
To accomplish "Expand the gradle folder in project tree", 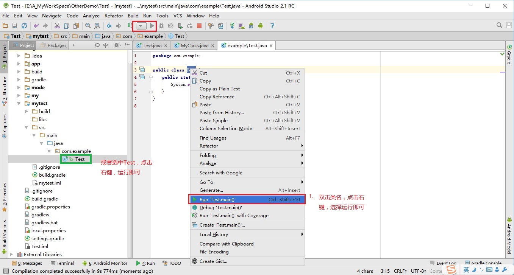I will pos(19,80).
